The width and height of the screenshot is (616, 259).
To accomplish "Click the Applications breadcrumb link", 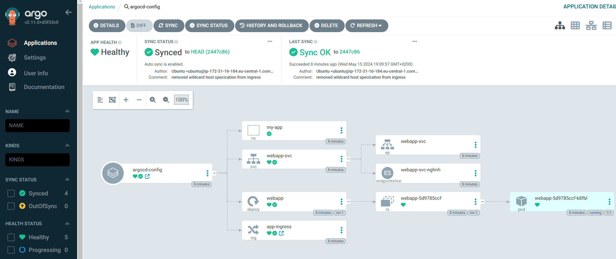I will (102, 7).
